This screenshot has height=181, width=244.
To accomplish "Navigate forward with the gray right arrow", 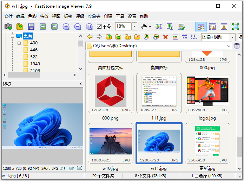I will (99, 37).
